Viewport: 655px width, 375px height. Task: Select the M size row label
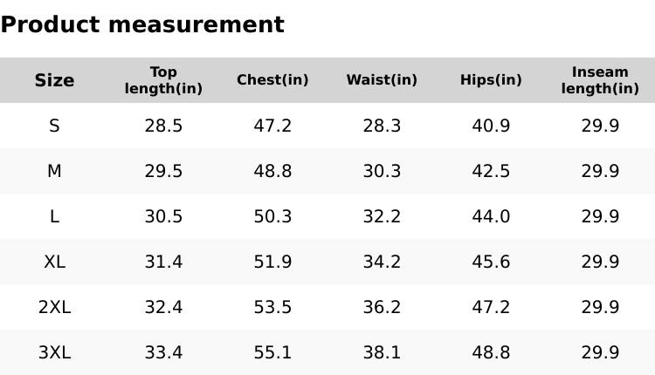(x=54, y=171)
